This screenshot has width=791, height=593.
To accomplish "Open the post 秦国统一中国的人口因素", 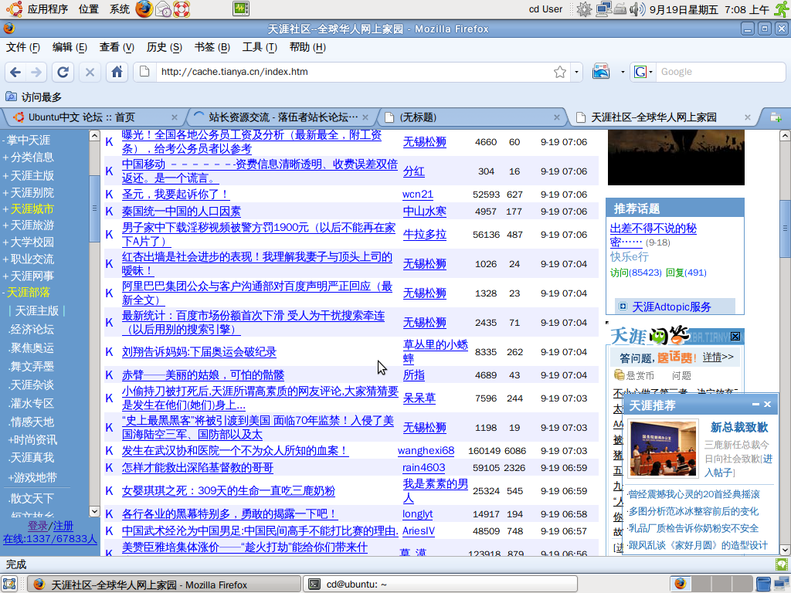I will (181, 212).
